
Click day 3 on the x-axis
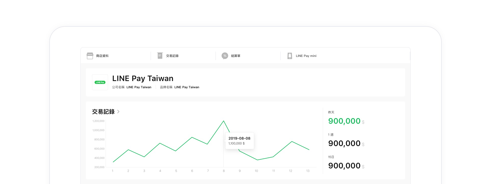144,171
